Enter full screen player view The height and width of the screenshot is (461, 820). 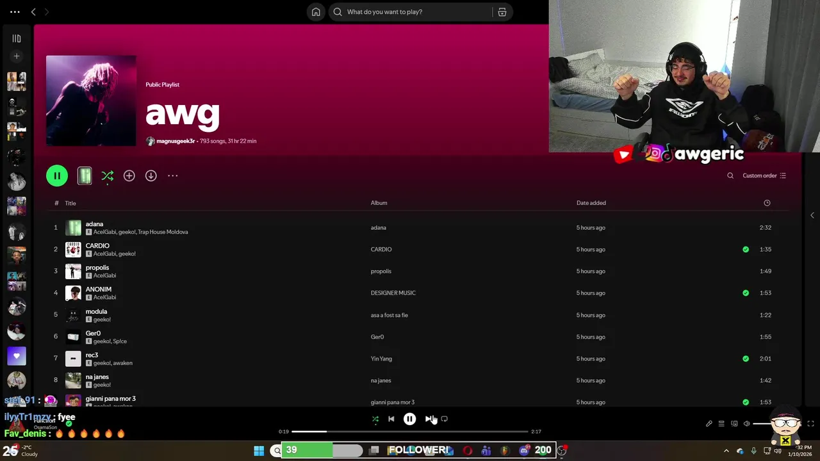click(x=810, y=423)
